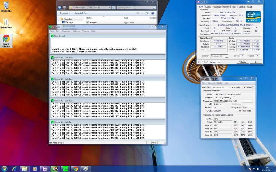Select Desktop in Explorer navigation pane
The height and width of the screenshot is (172, 276).
(69, 23)
